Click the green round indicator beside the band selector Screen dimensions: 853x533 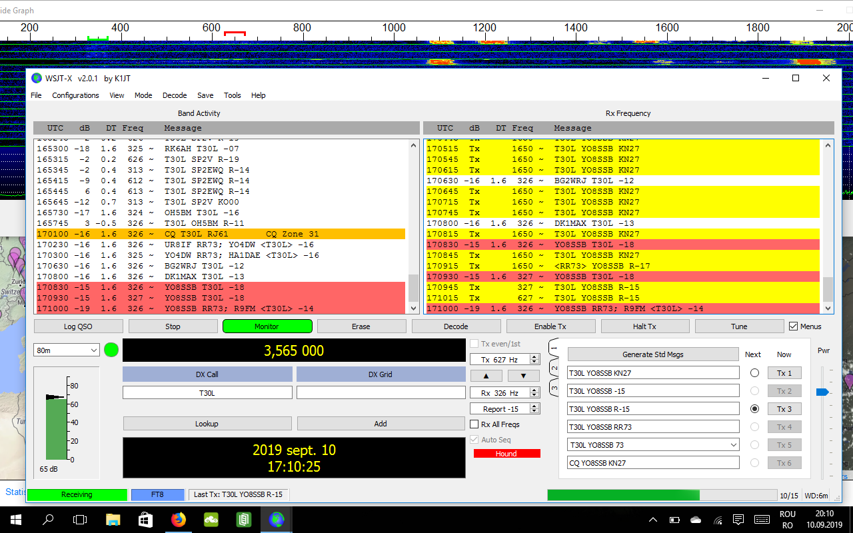pyautogui.click(x=111, y=350)
